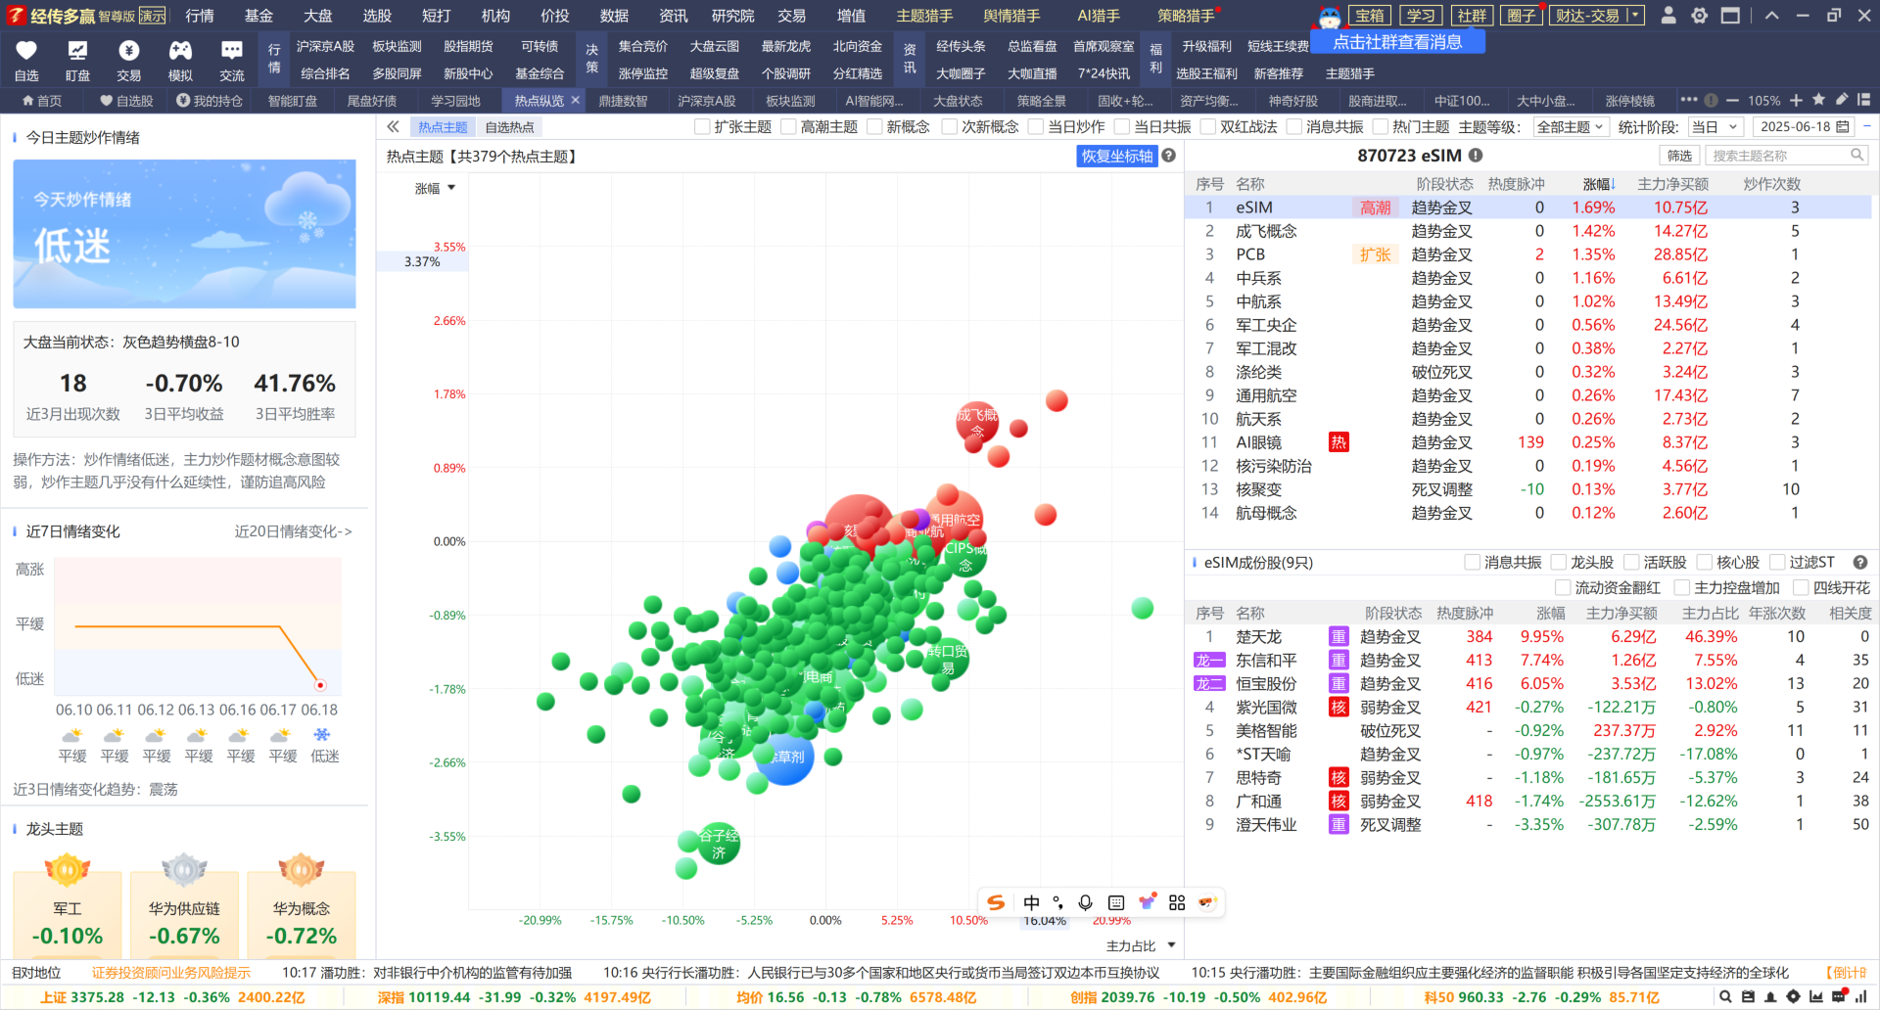Open the settings gear icon
This screenshot has height=1010, width=1880.
pyautogui.click(x=1700, y=16)
